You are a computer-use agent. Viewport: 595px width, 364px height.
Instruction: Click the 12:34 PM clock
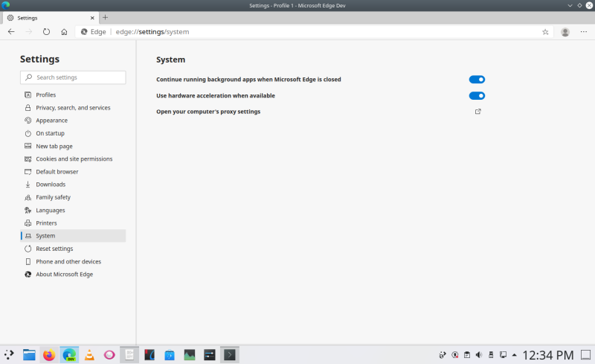click(x=548, y=355)
